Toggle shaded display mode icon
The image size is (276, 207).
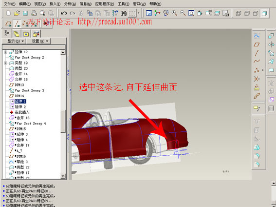tap(264, 13)
